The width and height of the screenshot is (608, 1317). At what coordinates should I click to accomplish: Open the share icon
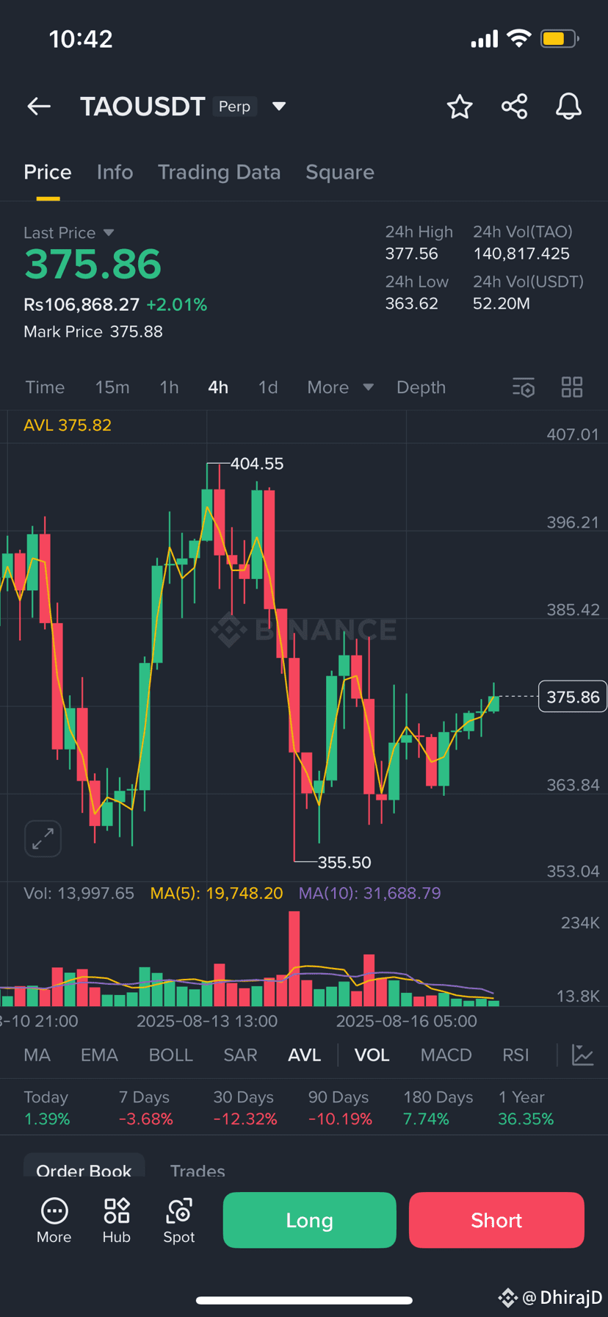(514, 107)
